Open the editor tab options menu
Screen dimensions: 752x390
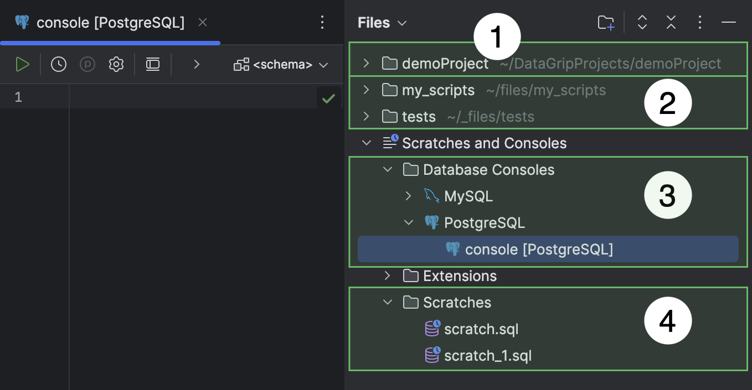323,22
